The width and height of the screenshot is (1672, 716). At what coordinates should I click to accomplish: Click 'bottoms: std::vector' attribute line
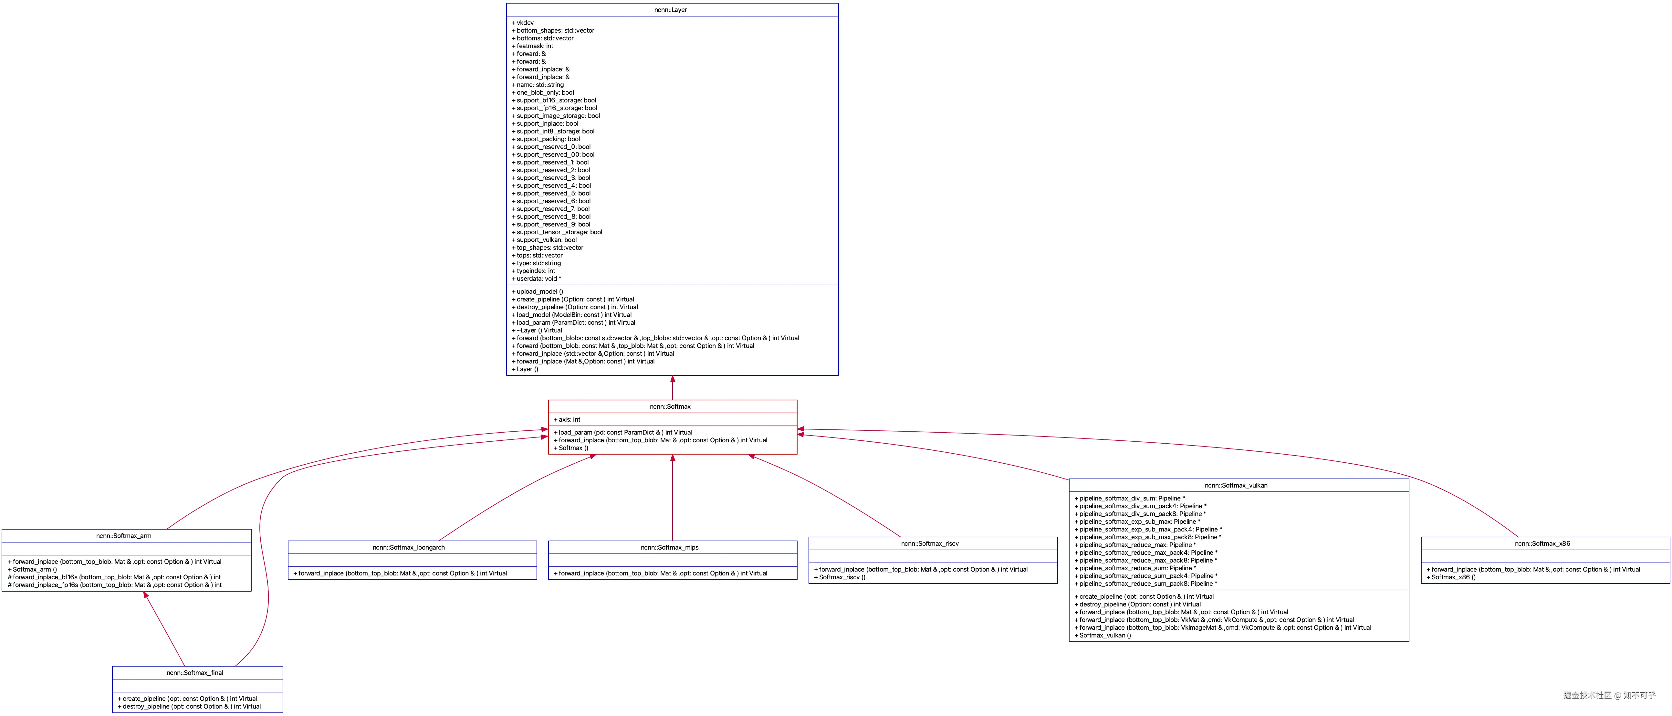pos(543,38)
